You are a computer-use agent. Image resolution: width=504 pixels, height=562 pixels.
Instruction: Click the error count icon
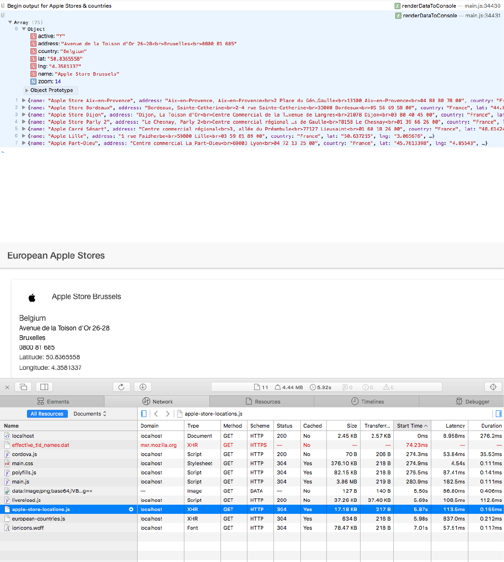(x=368, y=387)
